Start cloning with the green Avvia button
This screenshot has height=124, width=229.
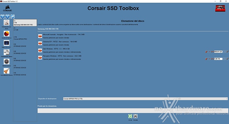click(x=130, y=116)
